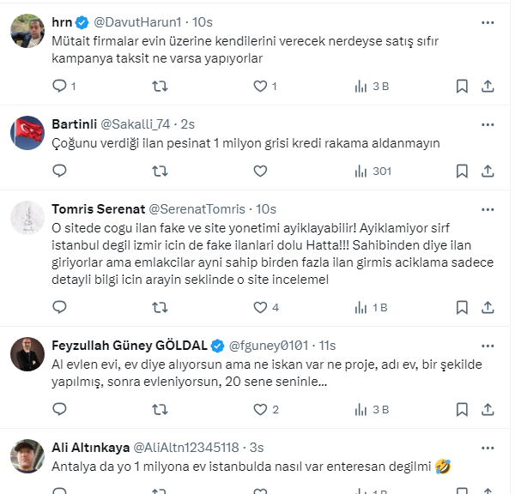Share Tomris Serenat's tweet
The height and width of the screenshot is (494, 515).
[488, 307]
